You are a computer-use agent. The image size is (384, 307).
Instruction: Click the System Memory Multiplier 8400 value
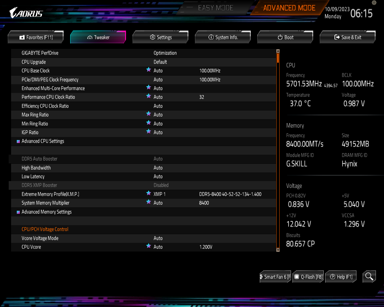pos(204,203)
